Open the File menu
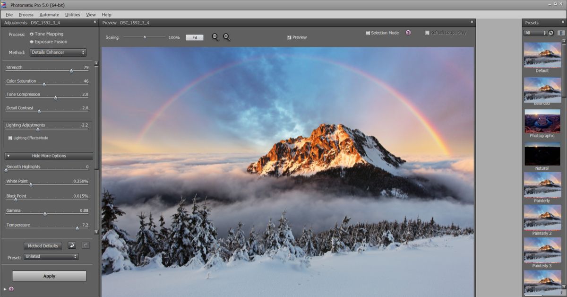The width and height of the screenshot is (567, 297). tap(9, 15)
